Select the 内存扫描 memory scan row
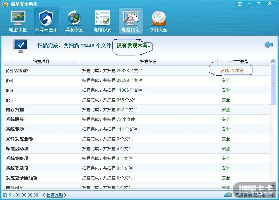The width and height of the screenshot is (279, 200). coord(15,110)
